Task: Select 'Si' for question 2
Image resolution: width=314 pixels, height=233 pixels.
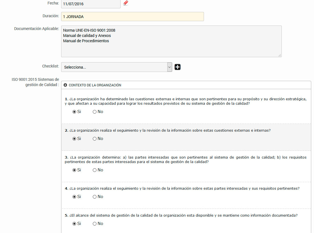Action: coord(74,139)
